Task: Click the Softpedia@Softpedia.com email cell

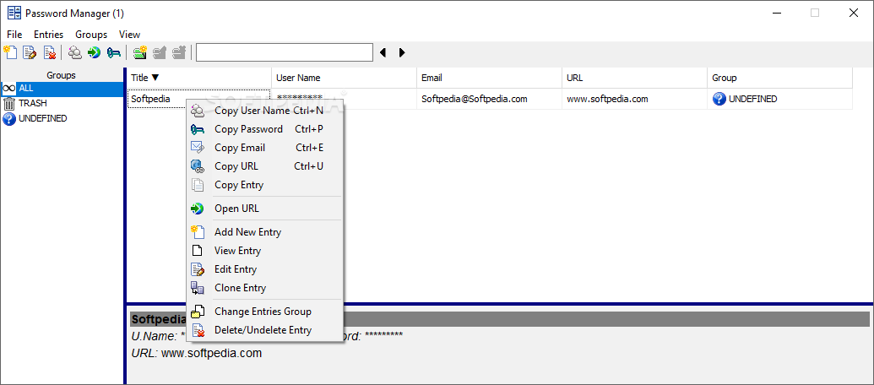Action: coord(490,99)
